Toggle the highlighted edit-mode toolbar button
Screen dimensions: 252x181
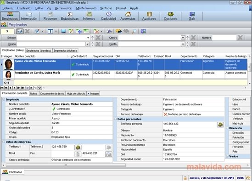[x=20, y=31]
